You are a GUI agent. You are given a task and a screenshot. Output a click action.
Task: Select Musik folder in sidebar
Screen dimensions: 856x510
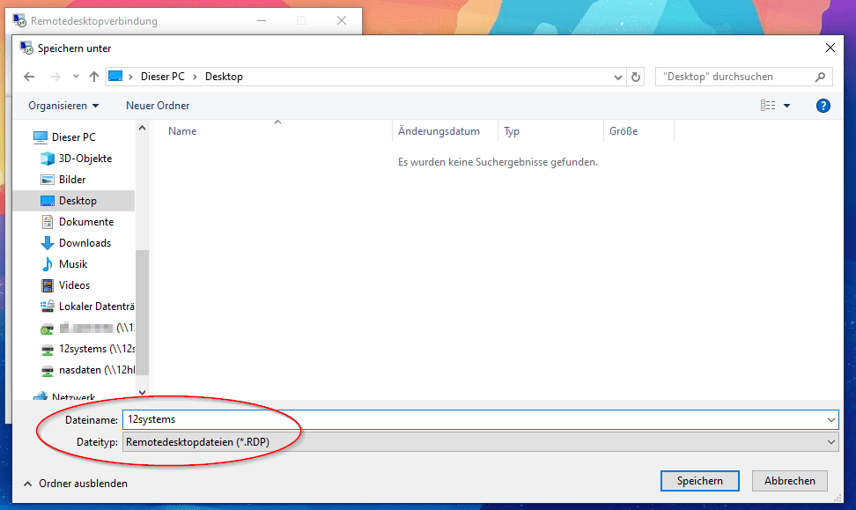click(x=72, y=264)
